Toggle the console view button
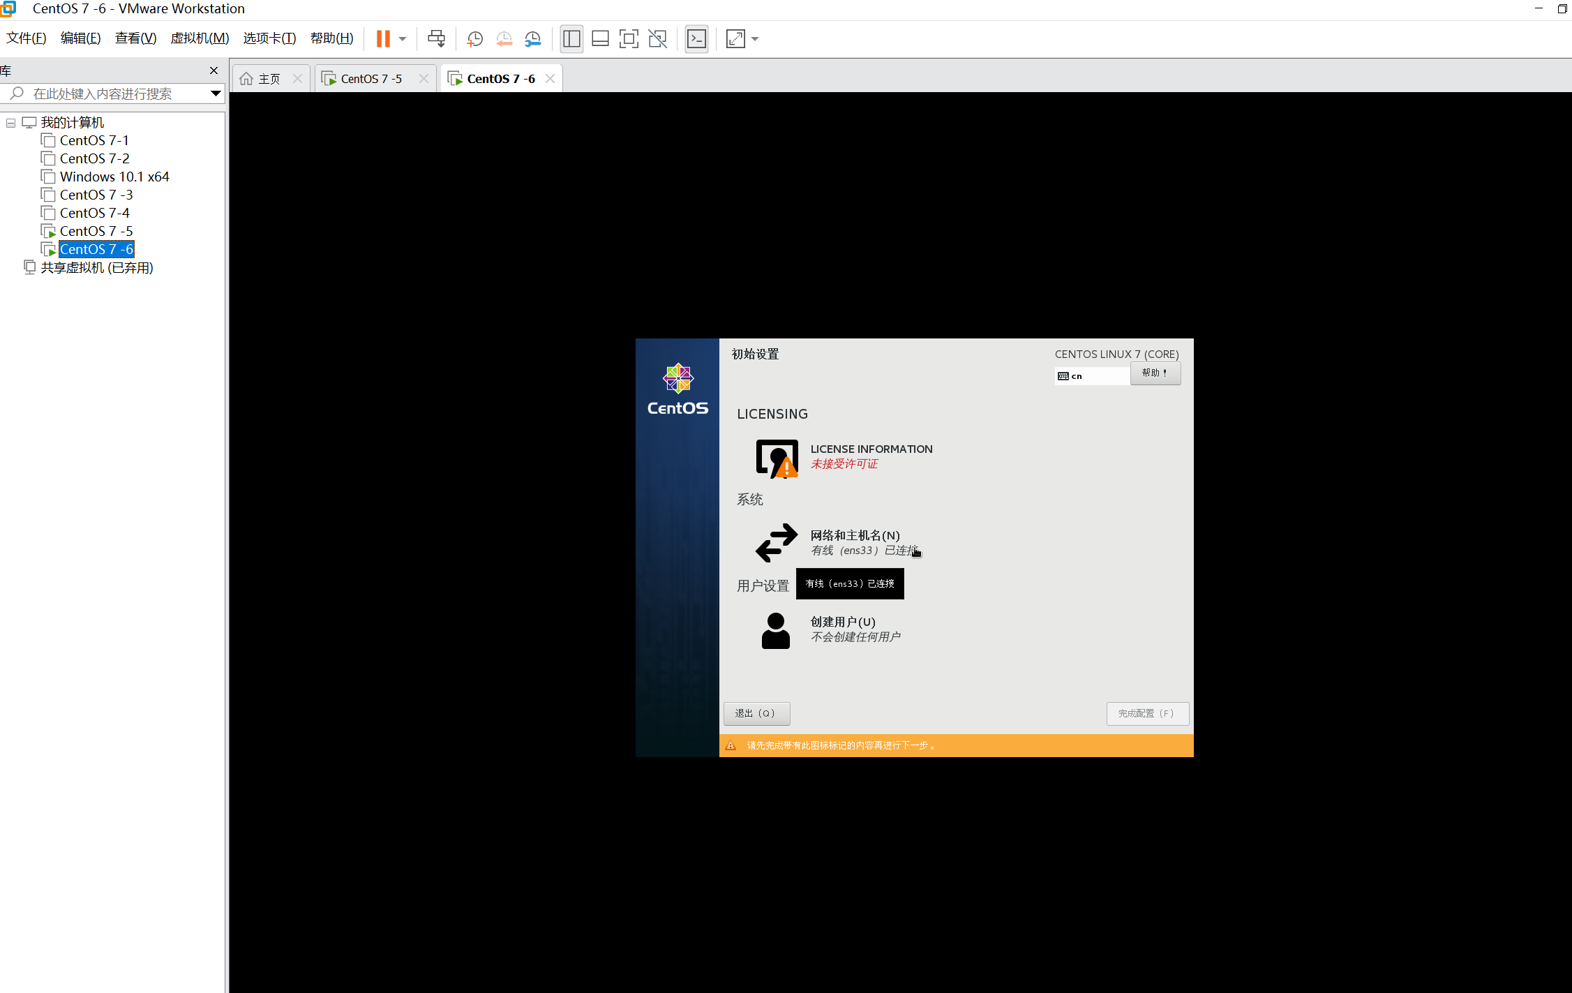This screenshot has height=993, width=1572. 696,39
